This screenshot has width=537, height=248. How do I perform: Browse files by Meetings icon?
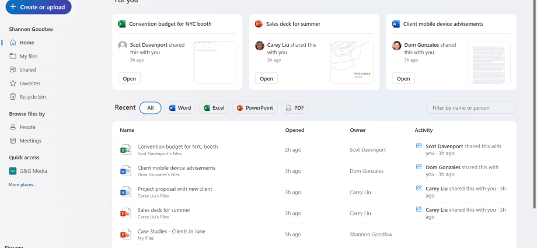[x=13, y=141]
